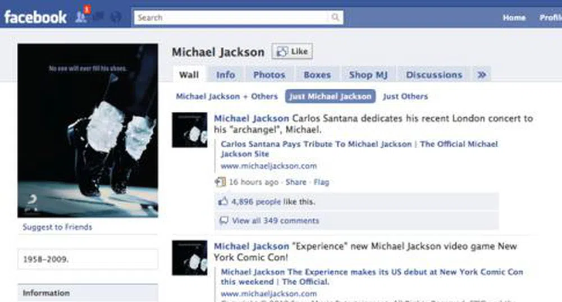Choose the Michael Jackson + Others filter
The height and width of the screenshot is (302, 562).
(227, 96)
